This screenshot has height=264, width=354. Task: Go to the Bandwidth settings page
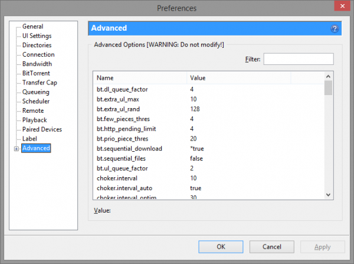[37, 64]
